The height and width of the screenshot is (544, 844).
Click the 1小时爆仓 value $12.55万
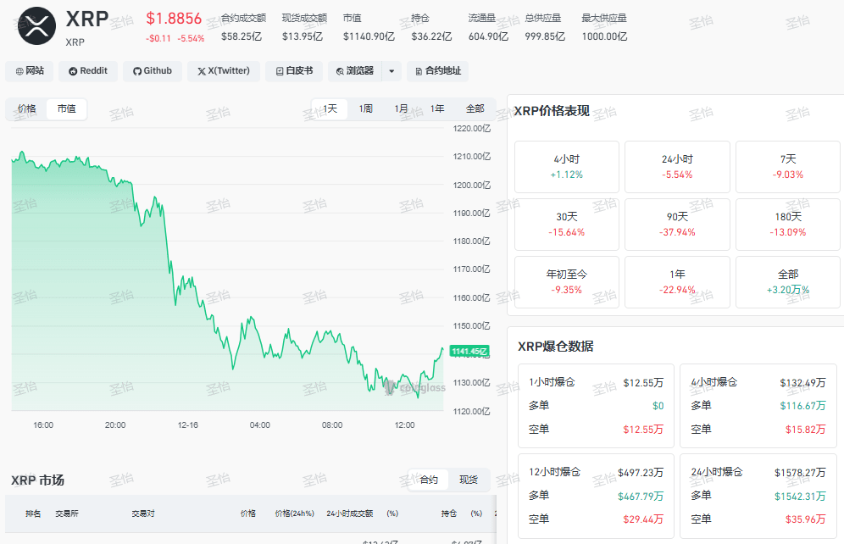[x=643, y=382]
